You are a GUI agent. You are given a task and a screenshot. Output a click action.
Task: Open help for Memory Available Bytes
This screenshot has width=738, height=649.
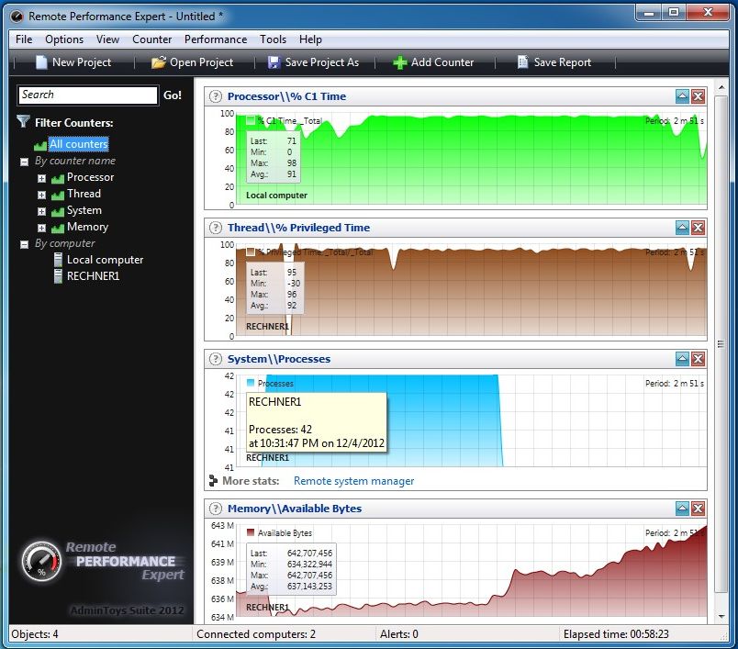(215, 509)
